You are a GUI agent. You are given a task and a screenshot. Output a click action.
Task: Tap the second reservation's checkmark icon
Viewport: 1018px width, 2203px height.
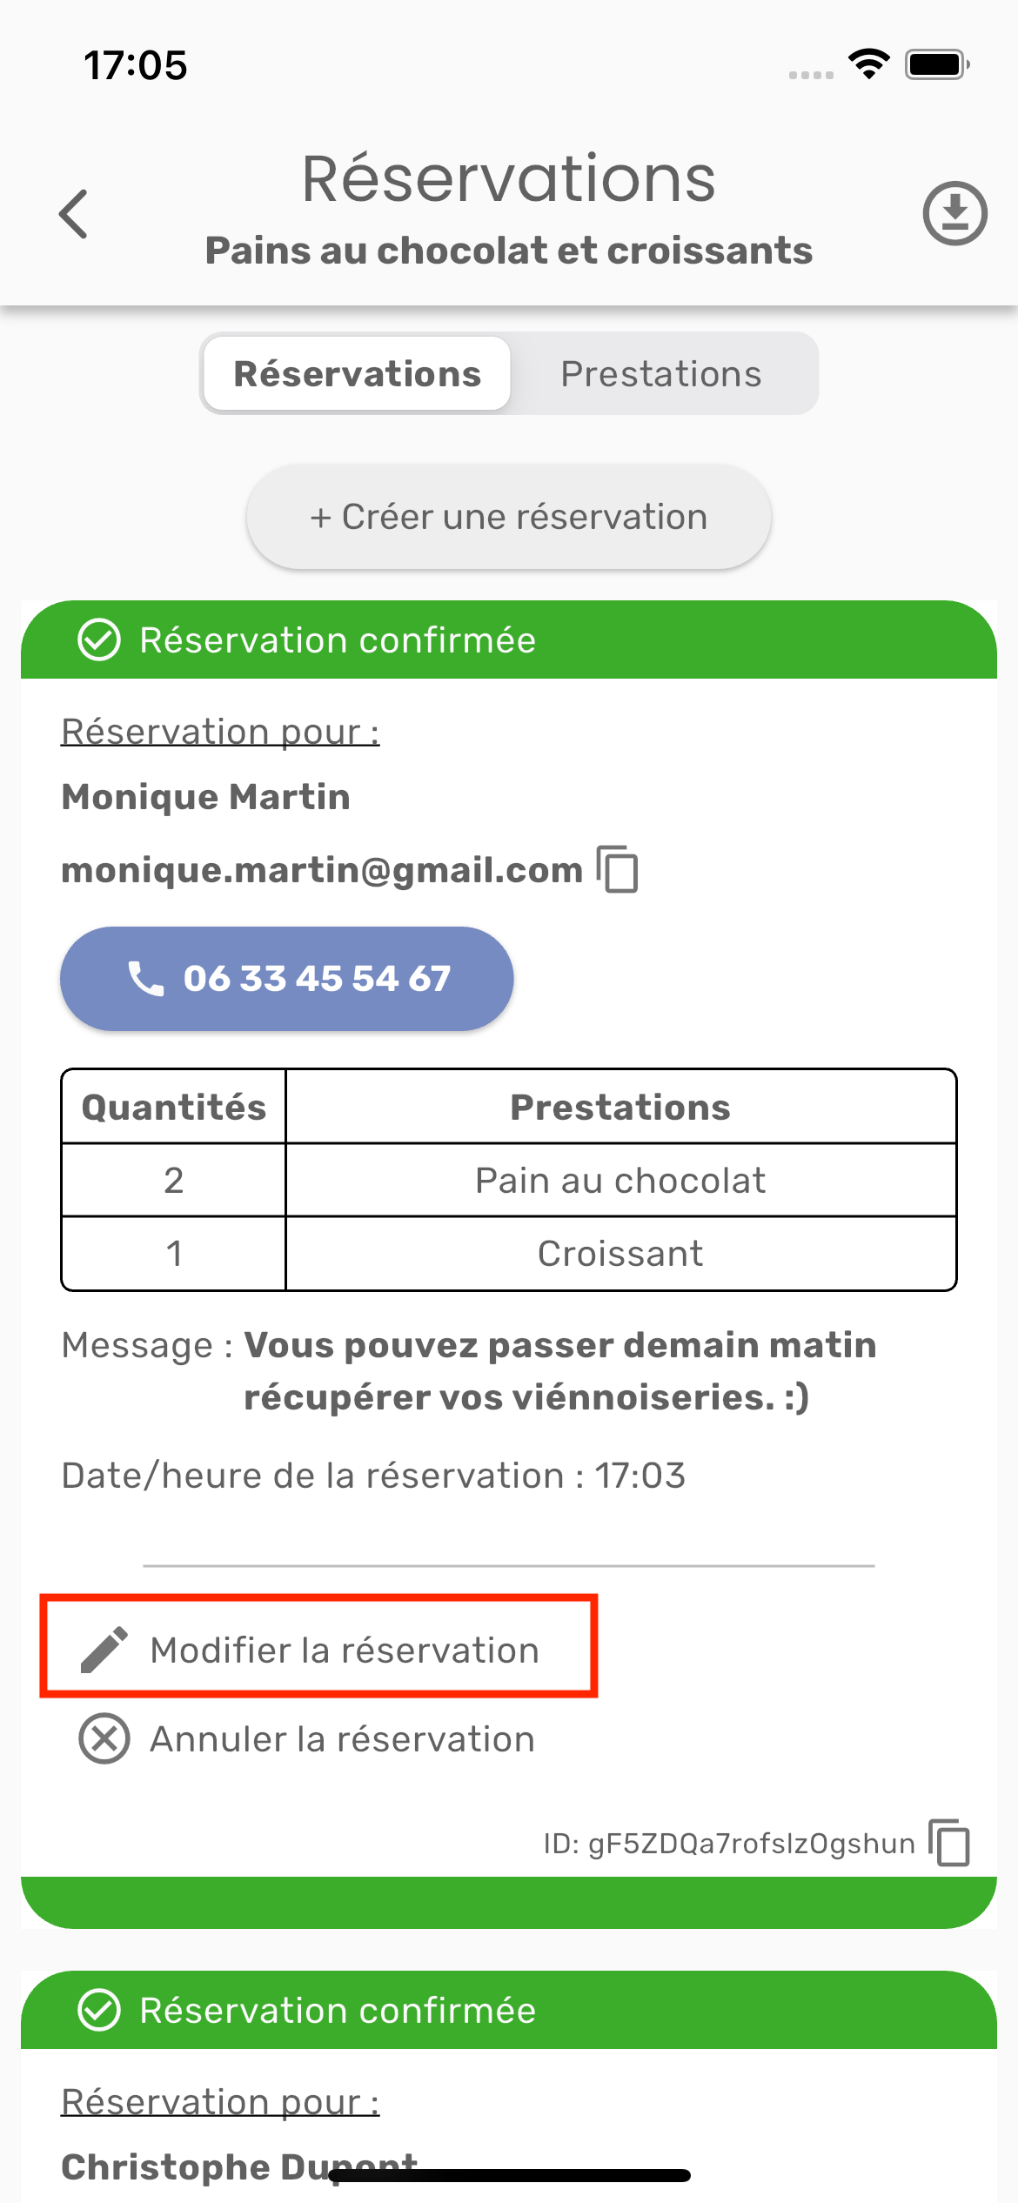point(99,2011)
